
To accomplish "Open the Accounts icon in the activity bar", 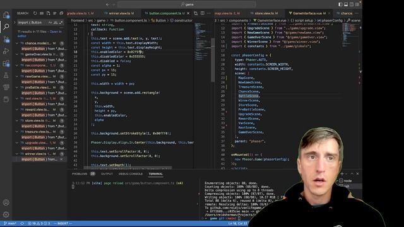I will 6,202.
